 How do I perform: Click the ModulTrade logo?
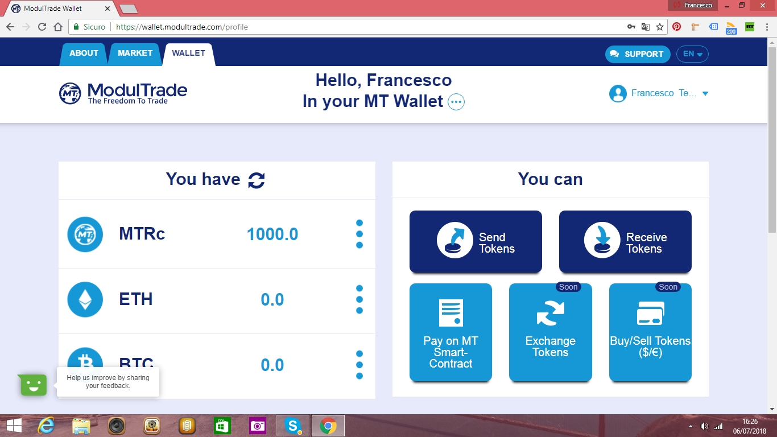point(123,93)
